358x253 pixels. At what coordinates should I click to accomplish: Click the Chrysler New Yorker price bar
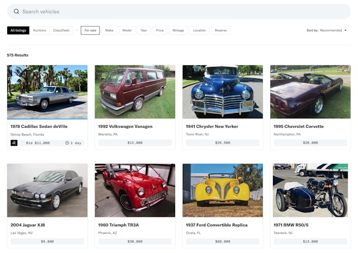pyautogui.click(x=223, y=142)
